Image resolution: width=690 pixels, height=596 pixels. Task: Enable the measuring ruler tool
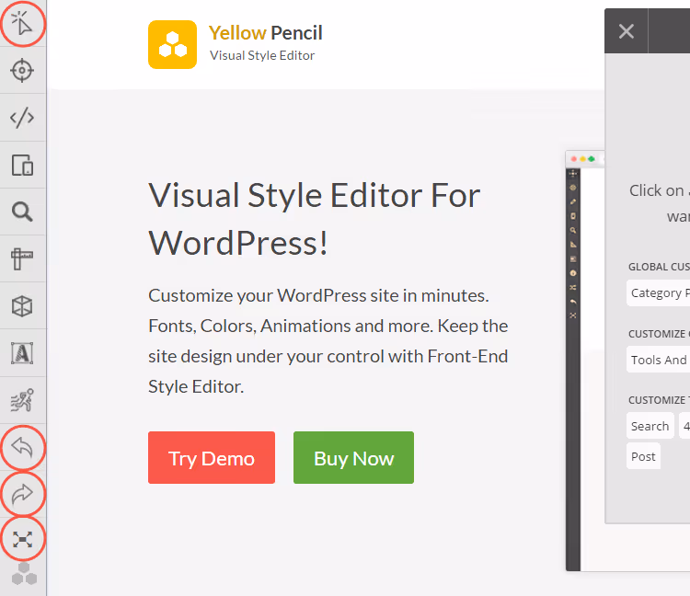click(22, 258)
